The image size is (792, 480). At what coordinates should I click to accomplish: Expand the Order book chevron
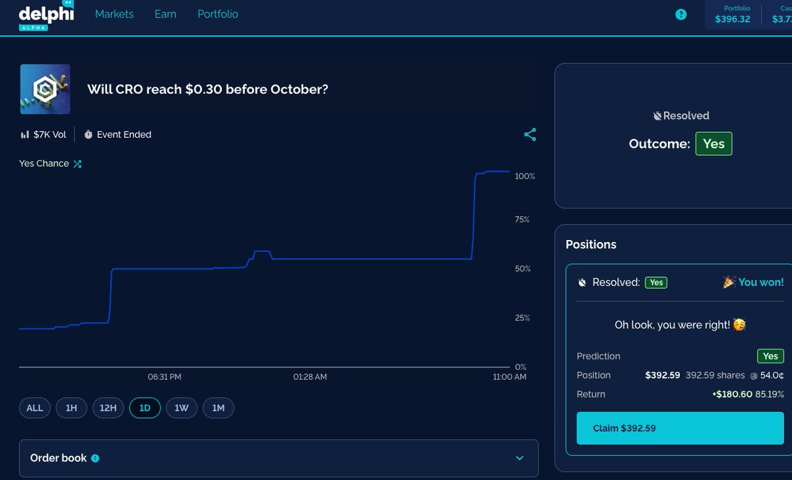coord(519,458)
